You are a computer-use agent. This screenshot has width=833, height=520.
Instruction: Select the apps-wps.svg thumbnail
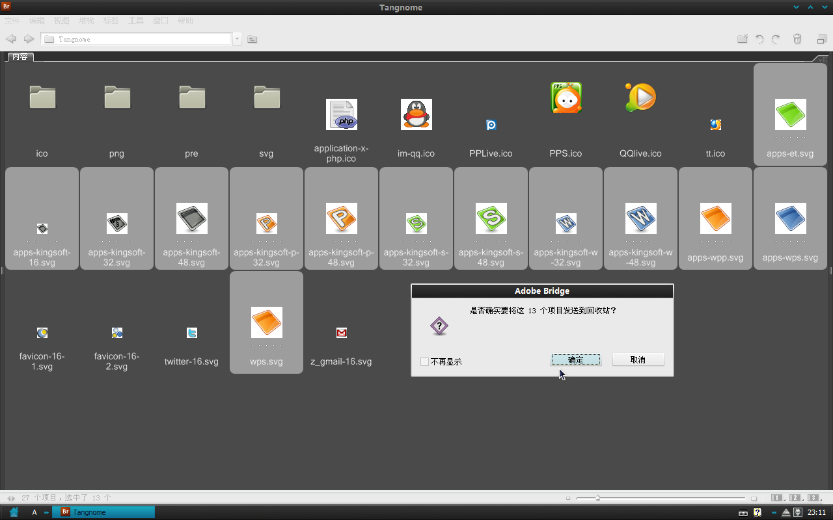(x=790, y=218)
